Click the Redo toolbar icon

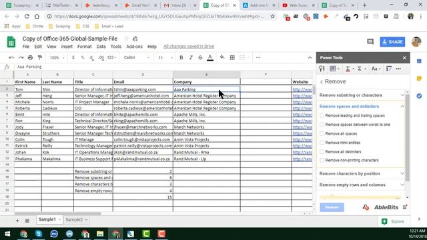(x=21, y=58)
